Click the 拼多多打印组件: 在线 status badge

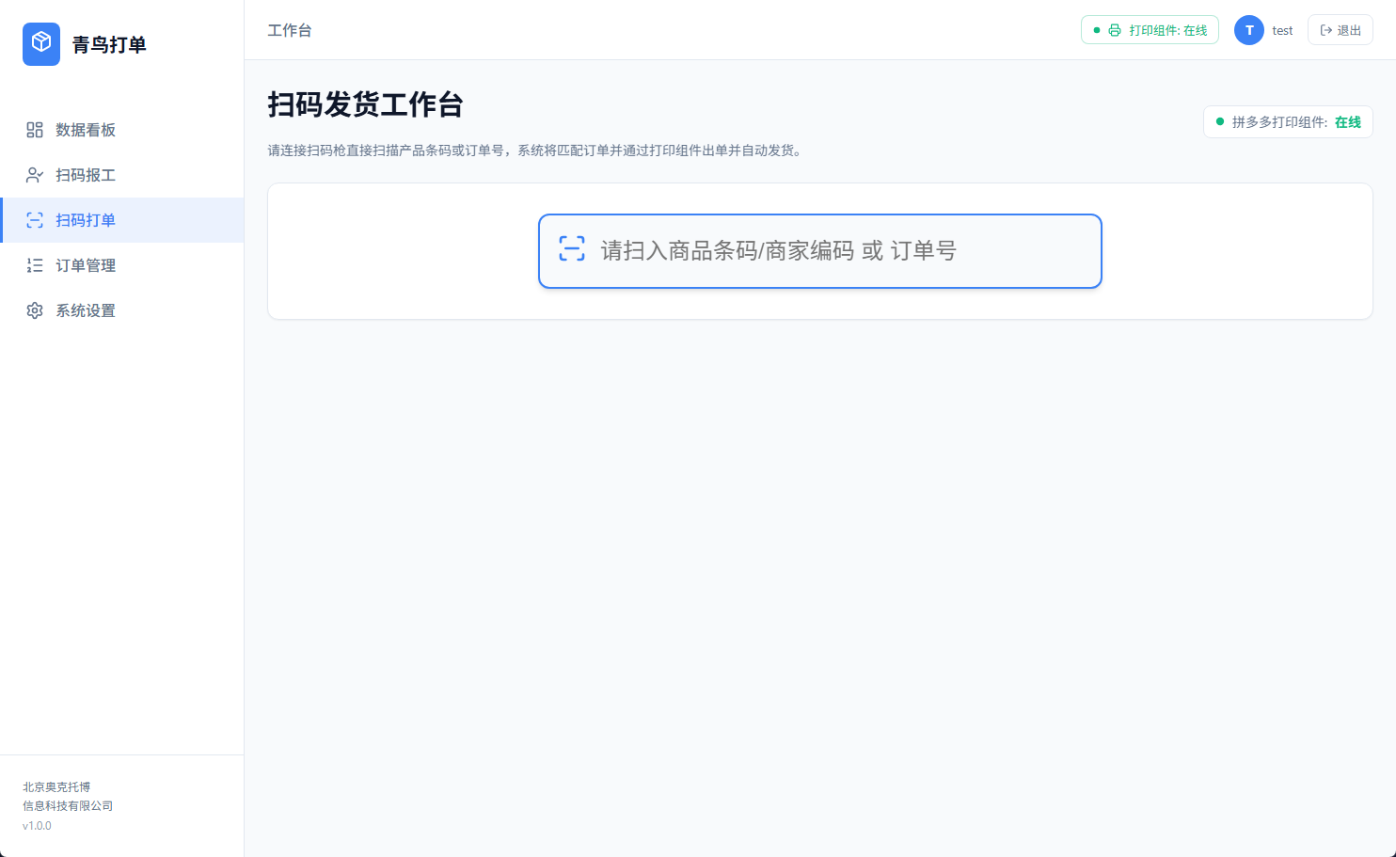pyautogui.click(x=1288, y=122)
